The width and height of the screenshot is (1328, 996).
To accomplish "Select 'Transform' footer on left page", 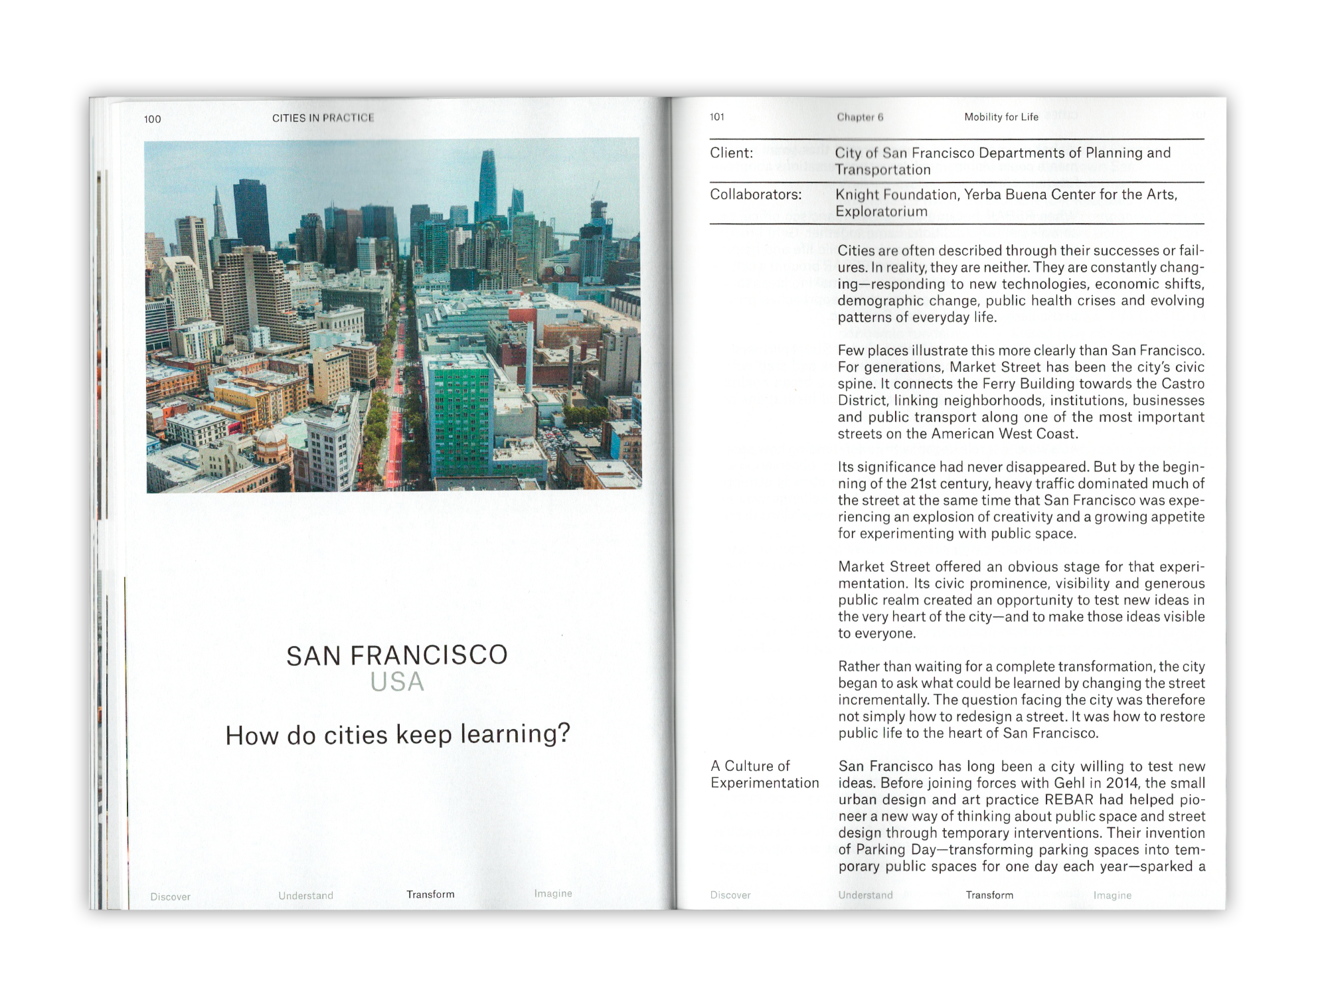I will coord(431,894).
